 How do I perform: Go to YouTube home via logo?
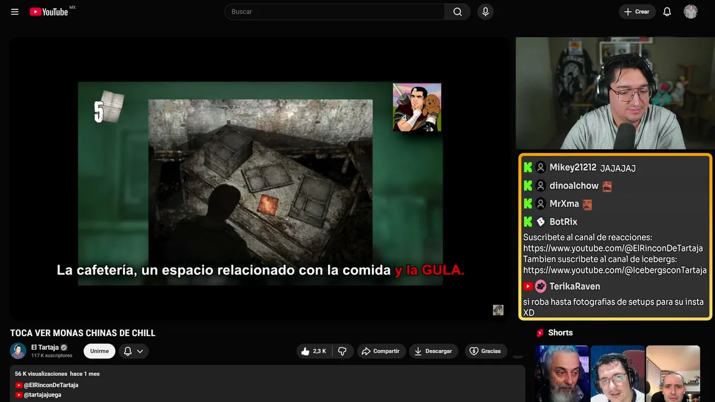[49, 12]
